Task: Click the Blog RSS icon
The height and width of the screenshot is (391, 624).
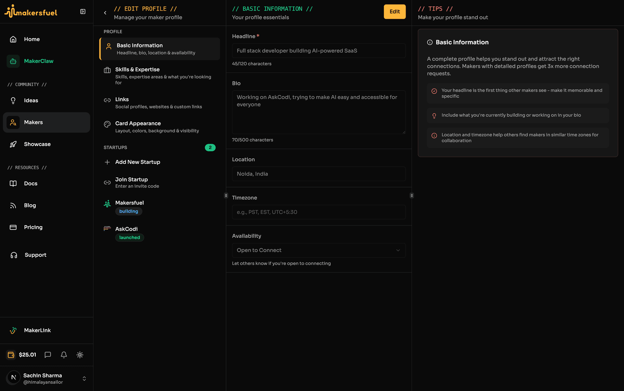Action: (x=13, y=205)
